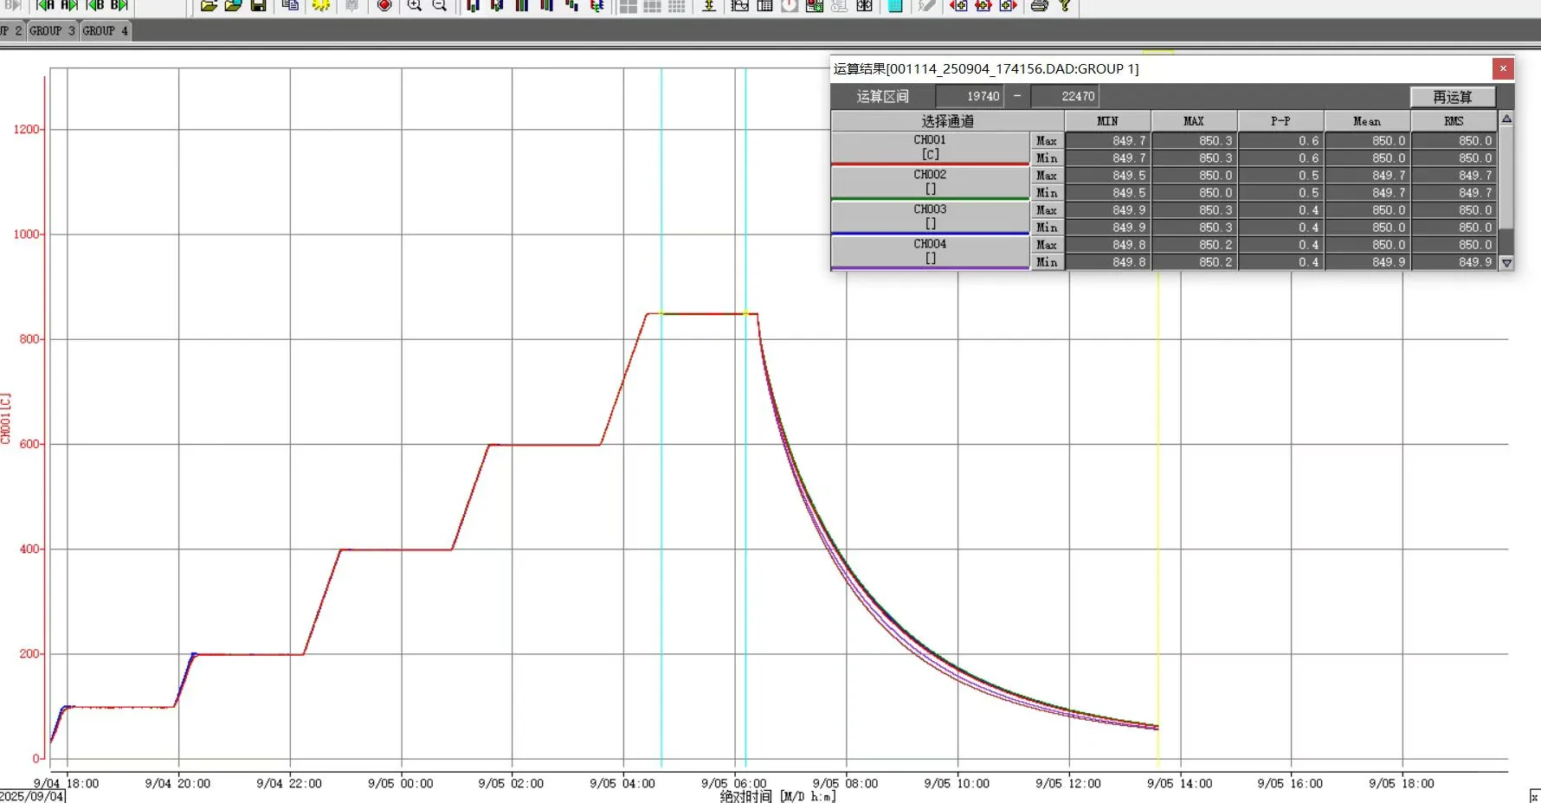The height and width of the screenshot is (803, 1541).
Task: Click the cursor-right red arrow crosshair icon
Action: [1009, 5]
